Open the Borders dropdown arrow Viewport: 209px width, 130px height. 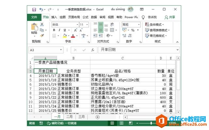[x=58, y=36]
